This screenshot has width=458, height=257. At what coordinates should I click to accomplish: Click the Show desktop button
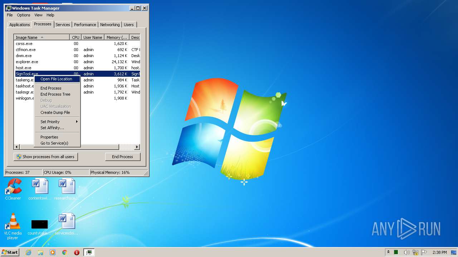[454, 252]
